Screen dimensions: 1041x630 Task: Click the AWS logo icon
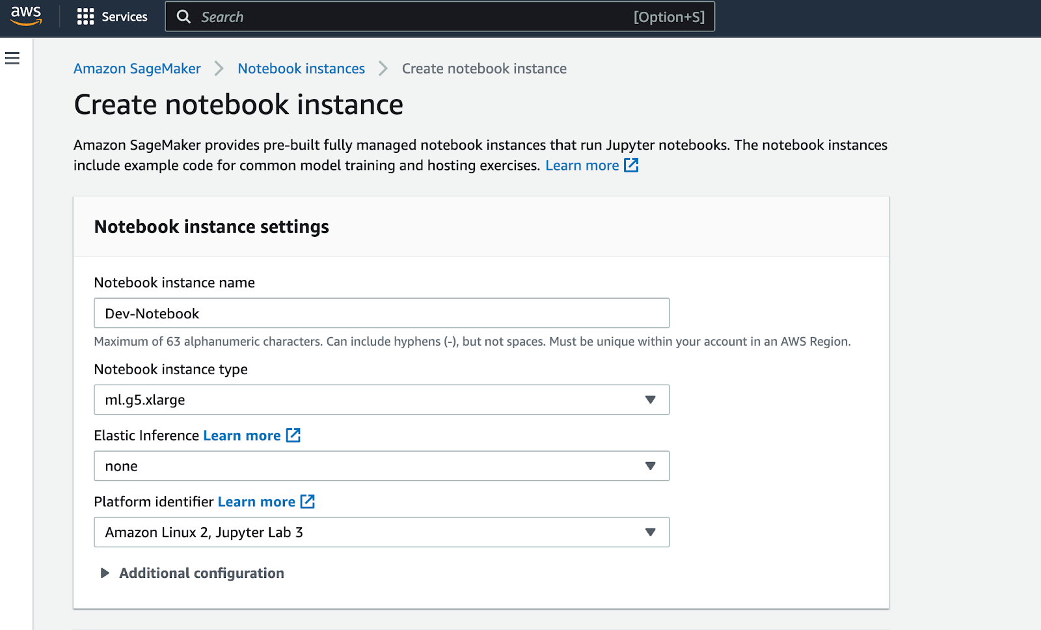26,16
